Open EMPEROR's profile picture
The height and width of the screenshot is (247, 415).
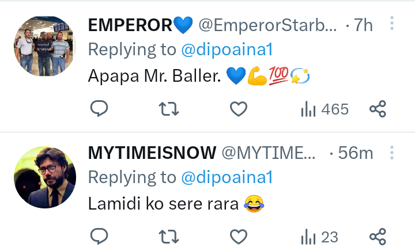pyautogui.click(x=45, y=46)
